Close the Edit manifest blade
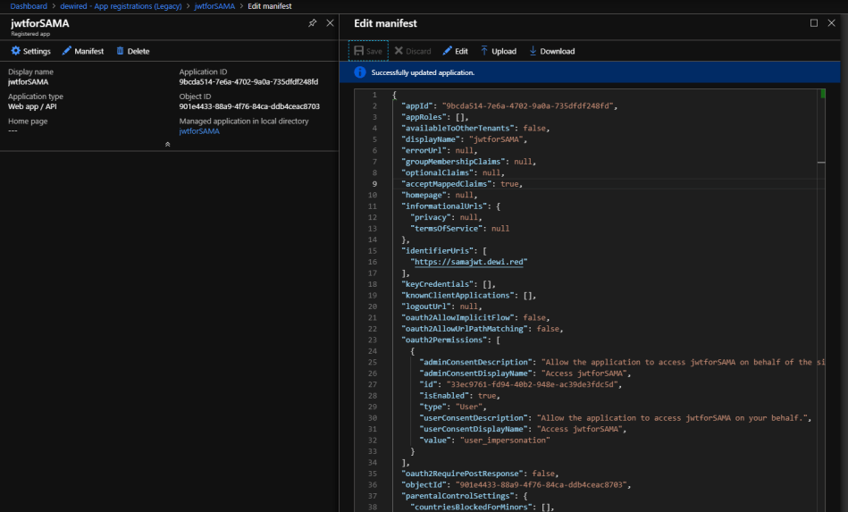 click(x=833, y=23)
